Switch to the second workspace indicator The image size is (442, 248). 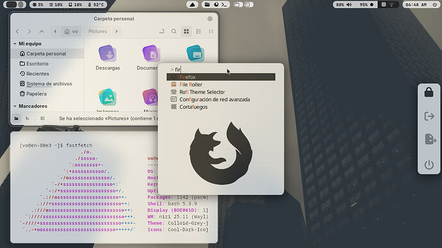249,4
